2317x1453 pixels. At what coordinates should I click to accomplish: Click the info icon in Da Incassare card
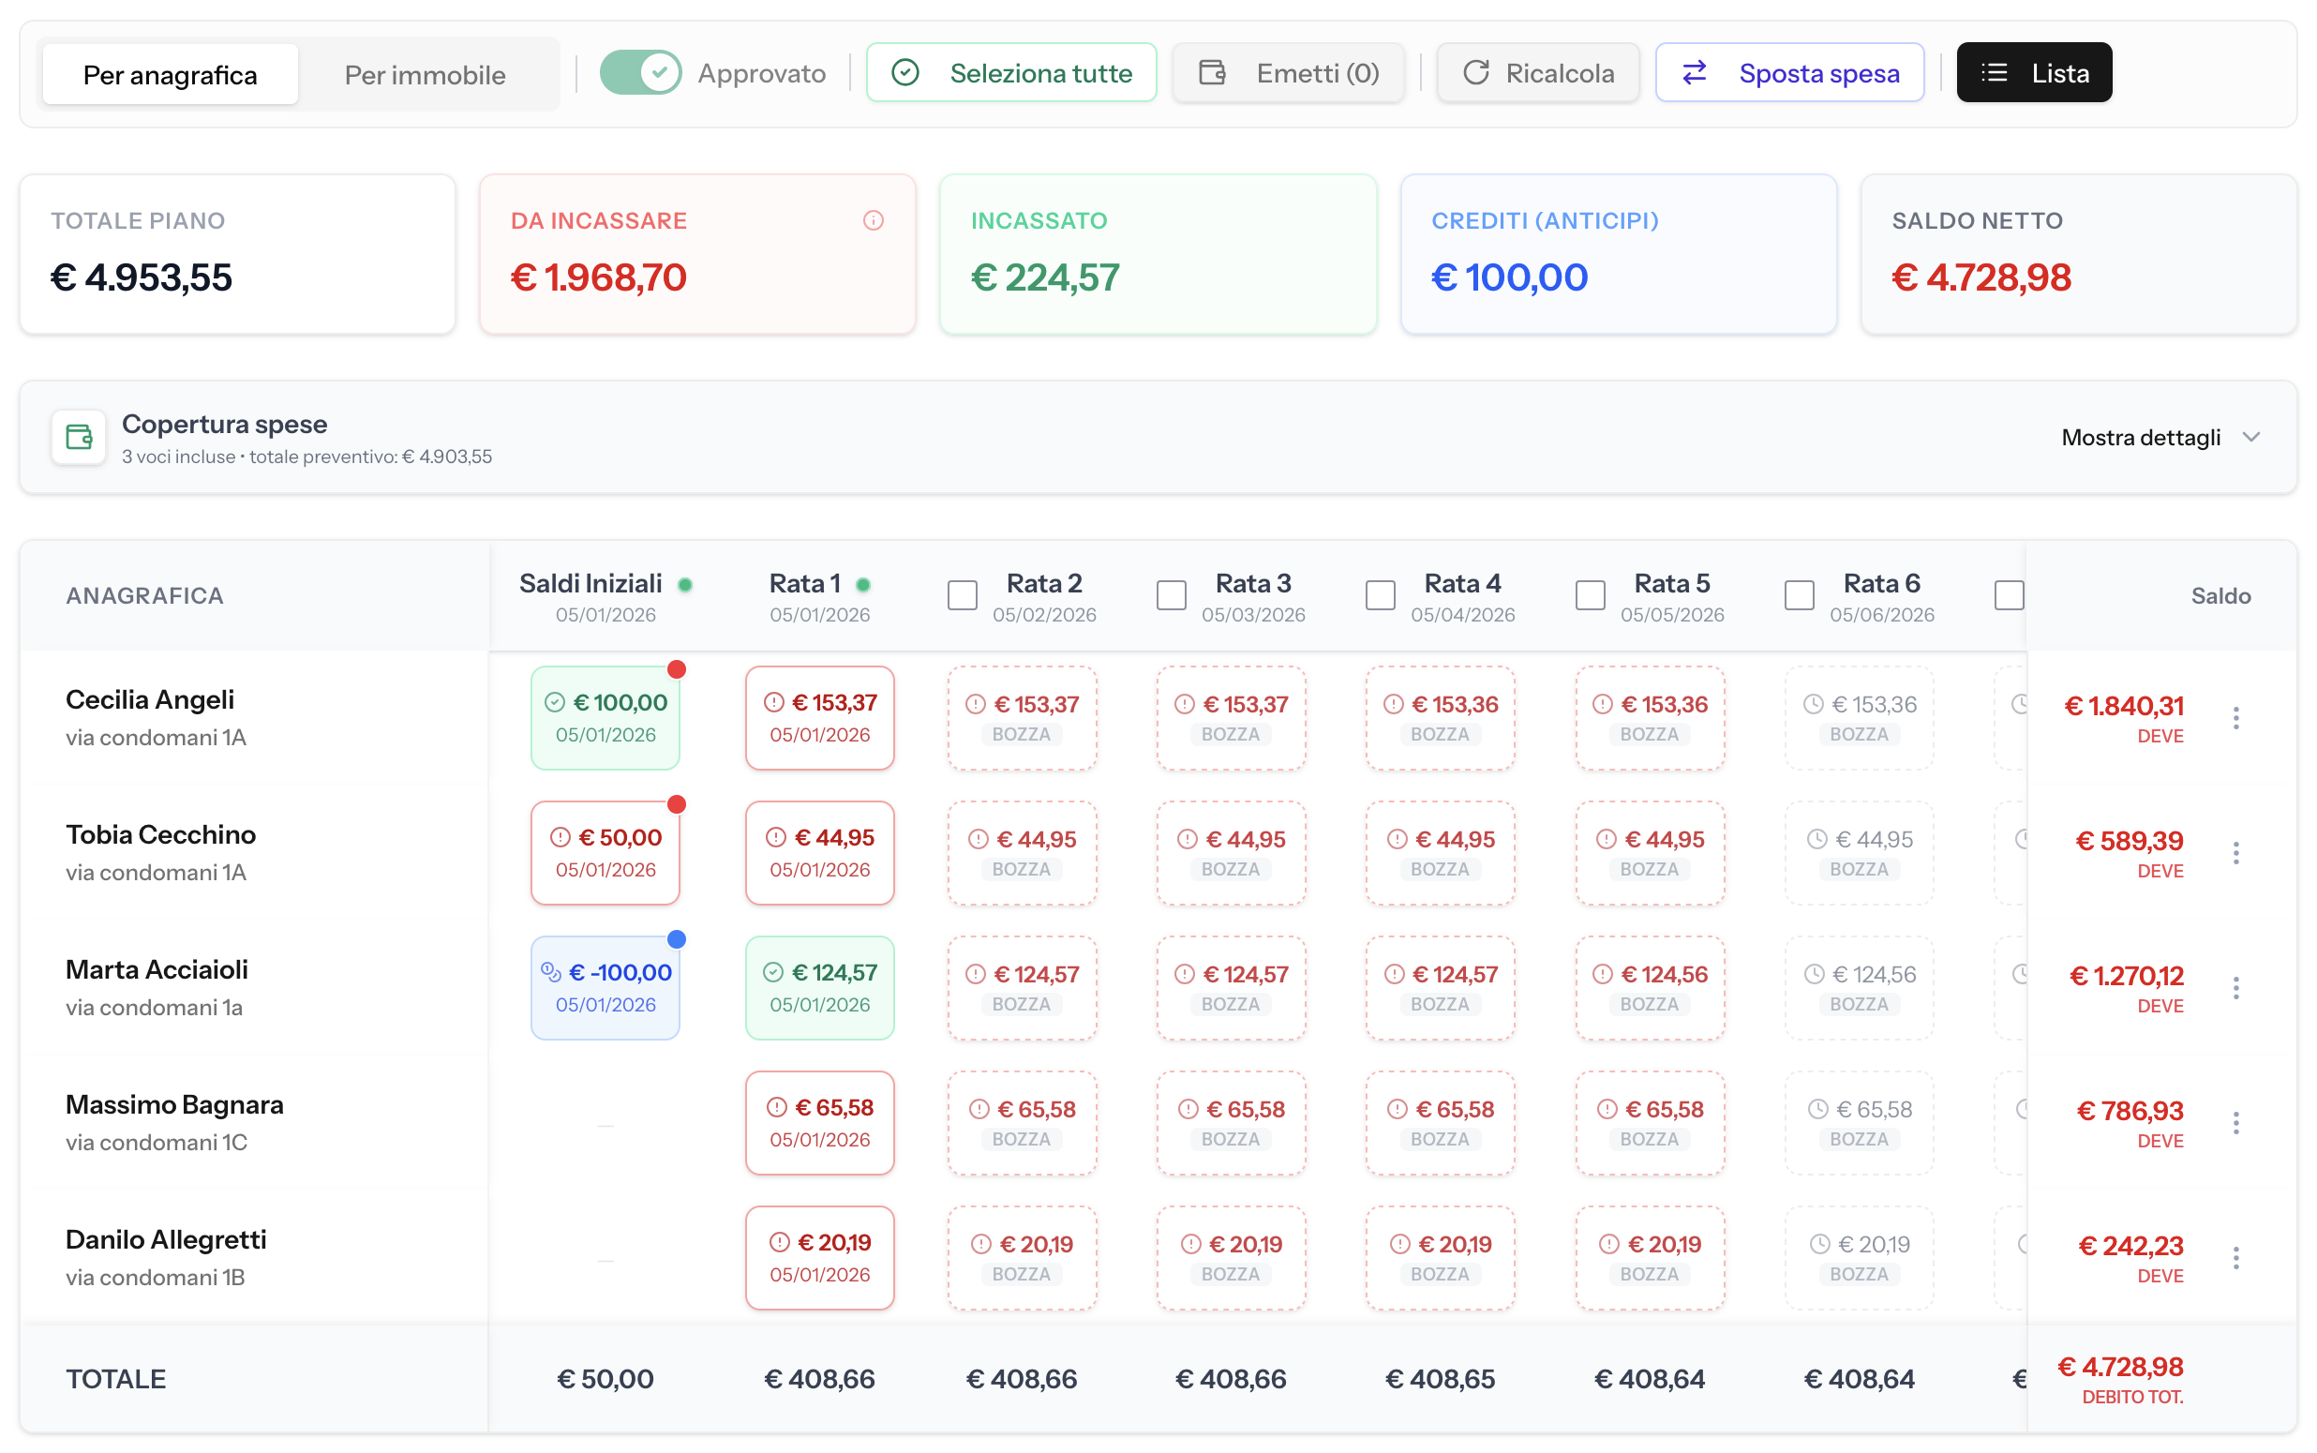[x=873, y=220]
